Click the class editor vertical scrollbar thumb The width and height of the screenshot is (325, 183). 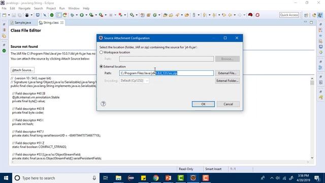coord(312,83)
